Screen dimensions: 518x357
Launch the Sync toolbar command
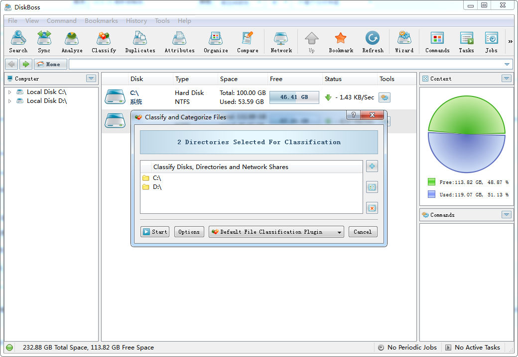pos(44,42)
